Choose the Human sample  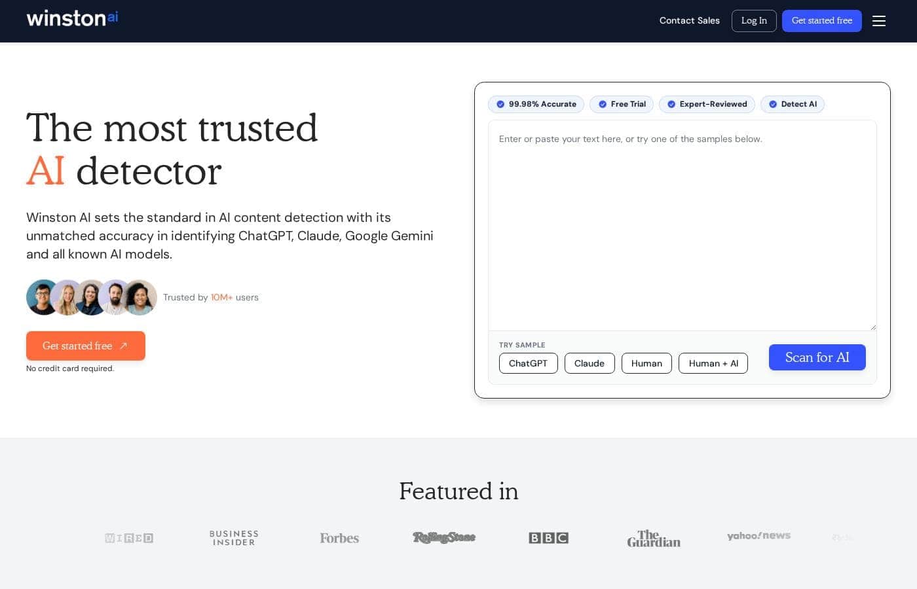(646, 363)
